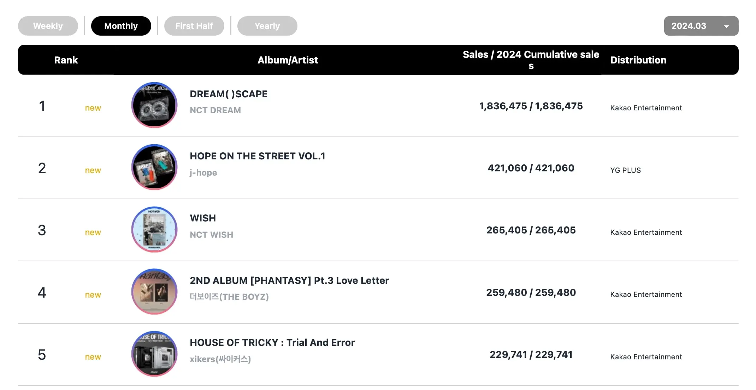Click the xikers artist name

point(220,359)
